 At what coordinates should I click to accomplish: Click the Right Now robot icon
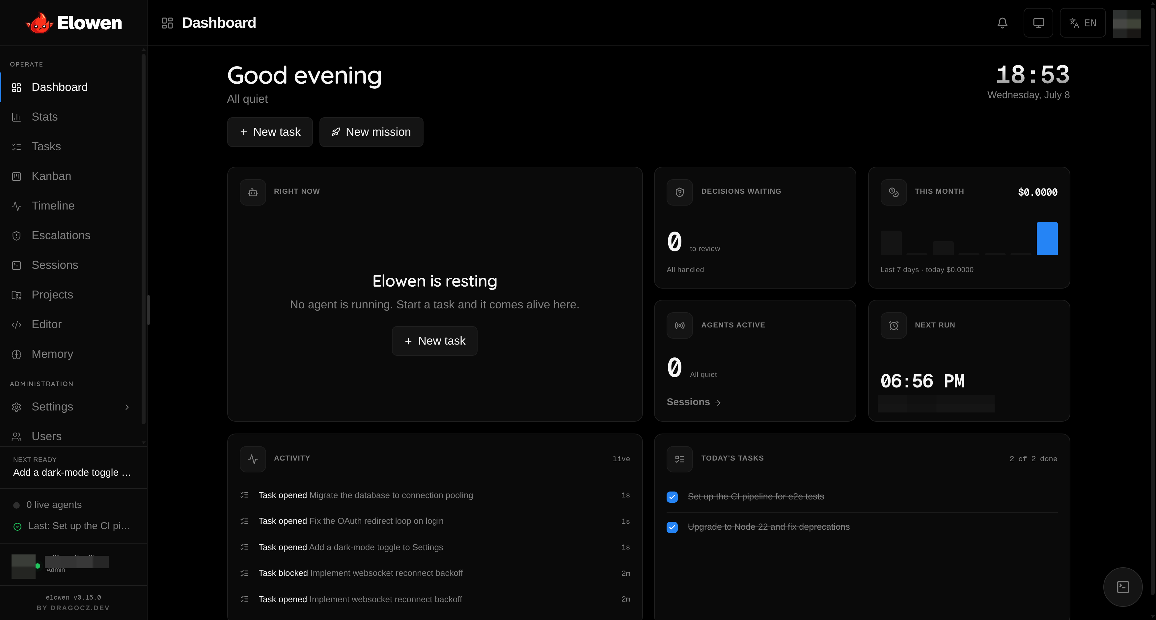coord(253,192)
